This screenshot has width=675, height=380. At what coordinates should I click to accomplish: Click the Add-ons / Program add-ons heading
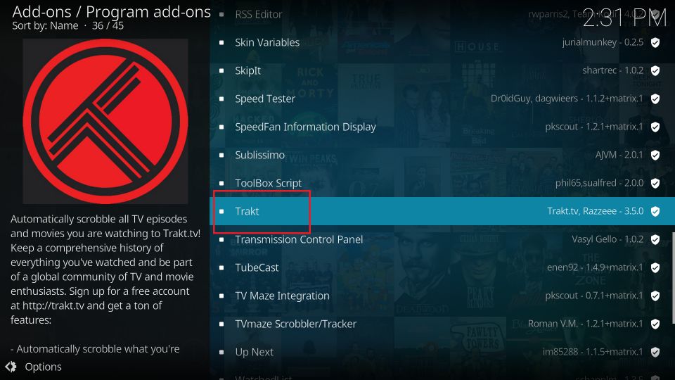(x=112, y=12)
